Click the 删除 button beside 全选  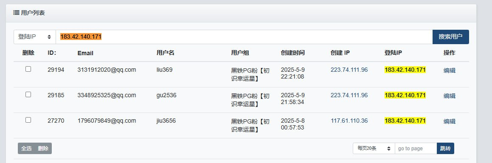(x=43, y=149)
